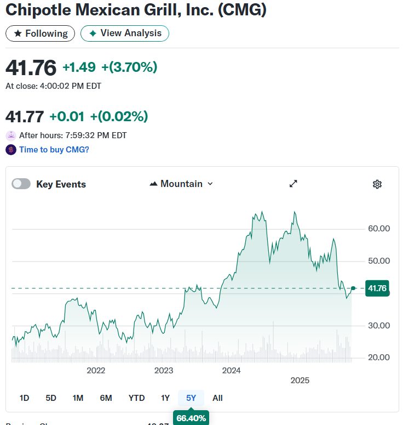This screenshot has width=403, height=425.
Task: Select the All time range
Action: [x=217, y=398]
